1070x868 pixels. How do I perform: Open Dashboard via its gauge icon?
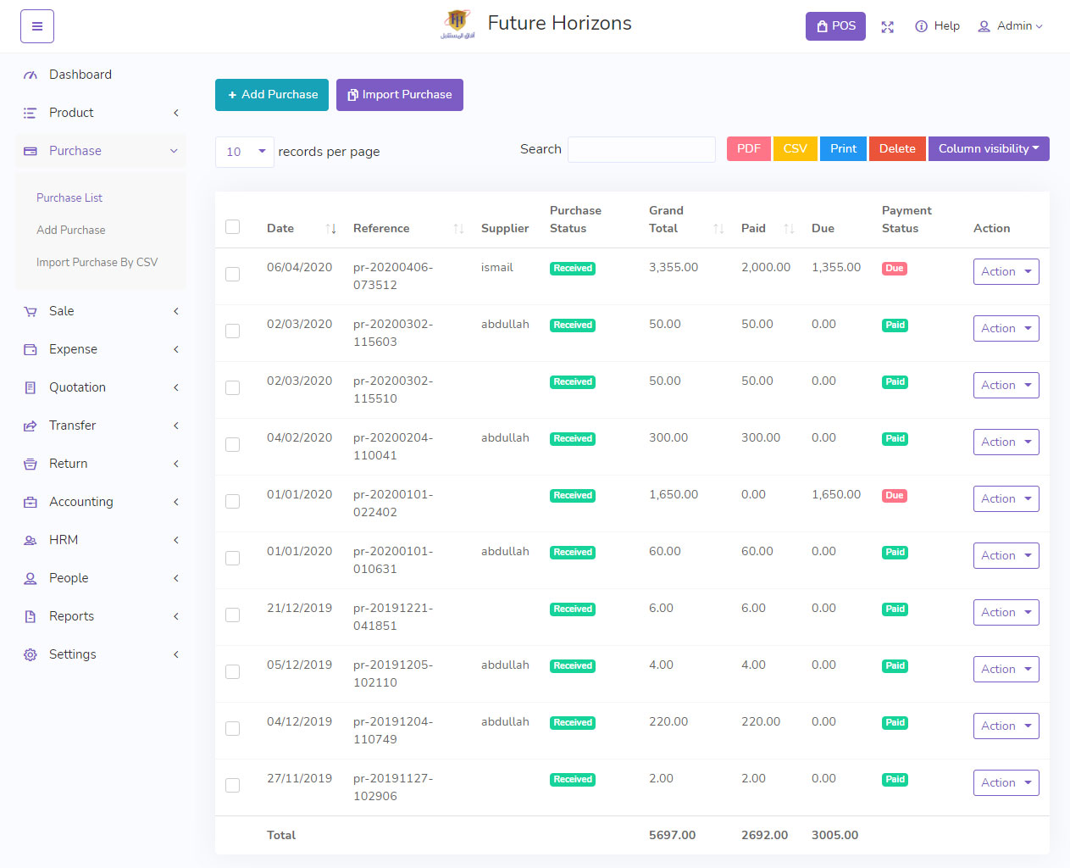pos(30,75)
